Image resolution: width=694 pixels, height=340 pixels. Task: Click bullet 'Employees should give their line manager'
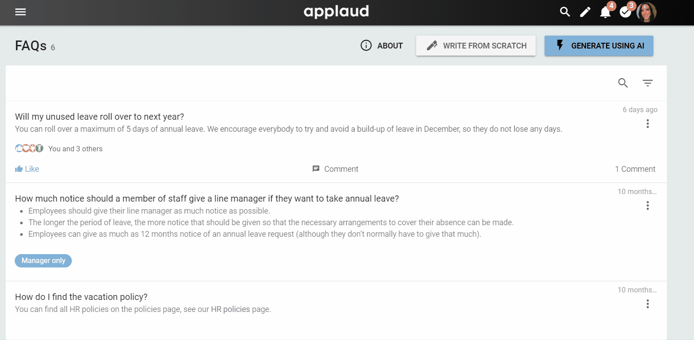pyautogui.click(x=149, y=211)
